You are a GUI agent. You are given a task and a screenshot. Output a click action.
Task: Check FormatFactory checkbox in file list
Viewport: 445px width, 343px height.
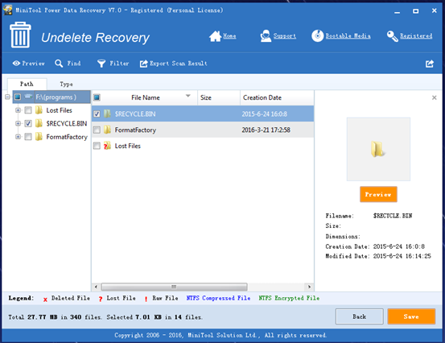click(97, 130)
